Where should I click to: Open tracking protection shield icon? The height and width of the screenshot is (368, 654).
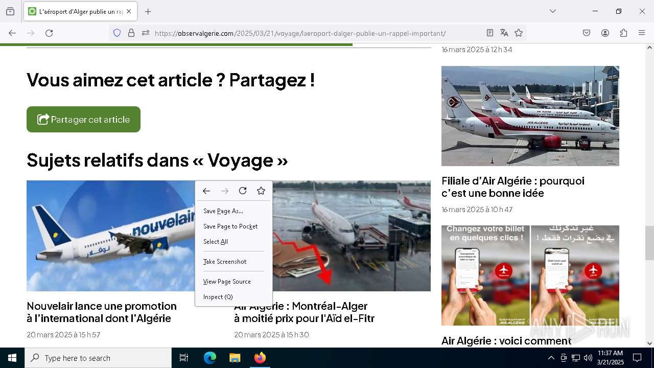tap(117, 33)
